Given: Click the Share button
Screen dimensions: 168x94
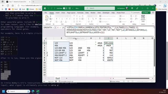Looking at the screenshot, I should 145,13.
